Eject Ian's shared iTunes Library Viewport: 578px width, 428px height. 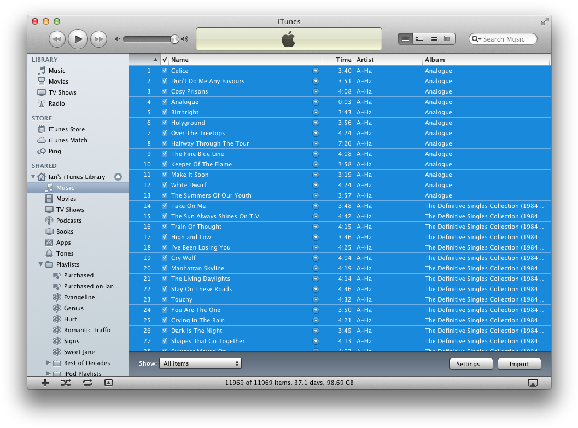point(118,176)
